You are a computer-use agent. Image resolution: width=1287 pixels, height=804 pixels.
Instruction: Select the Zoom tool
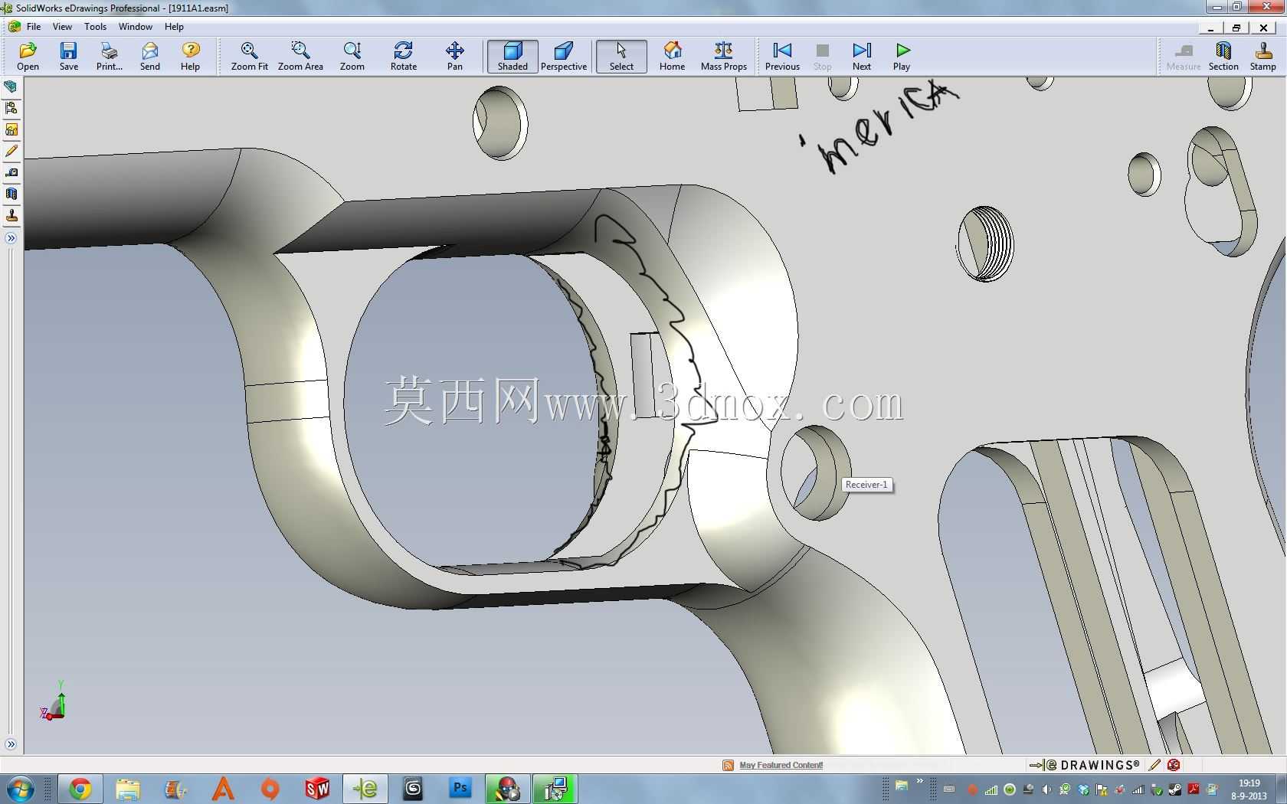352,56
